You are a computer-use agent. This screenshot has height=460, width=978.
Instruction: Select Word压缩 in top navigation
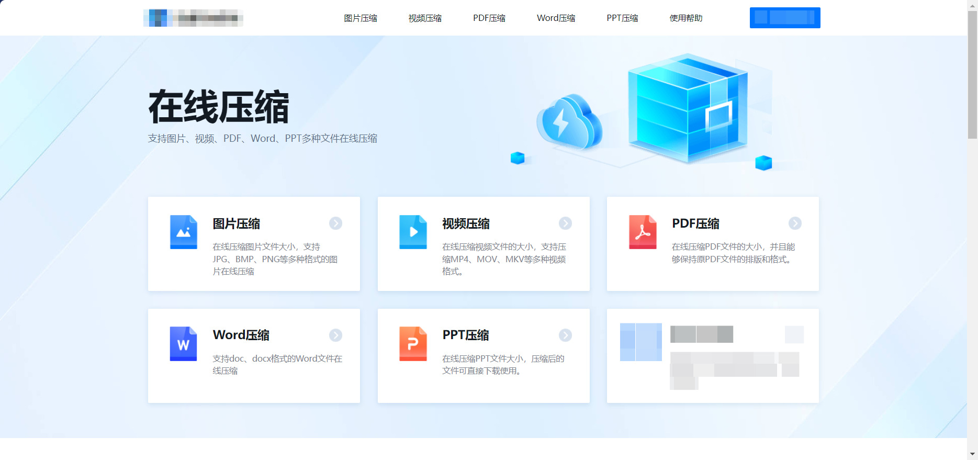coord(556,18)
